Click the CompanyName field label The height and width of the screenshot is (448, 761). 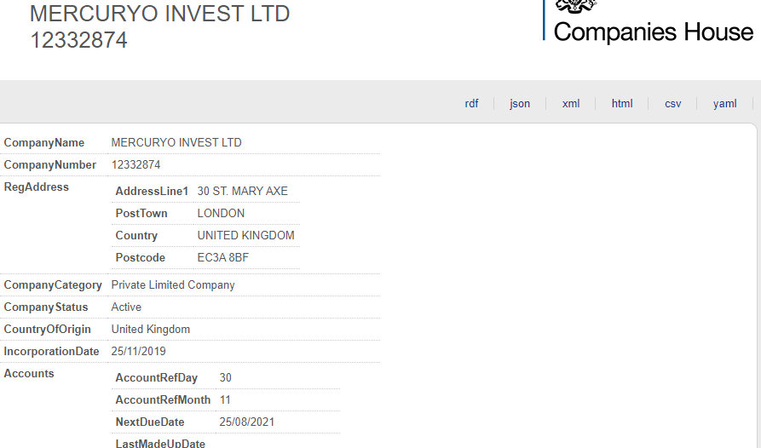(44, 142)
